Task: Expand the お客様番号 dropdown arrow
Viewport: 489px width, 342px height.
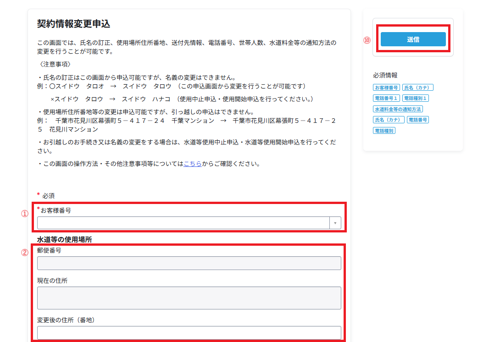Action: 335,223
